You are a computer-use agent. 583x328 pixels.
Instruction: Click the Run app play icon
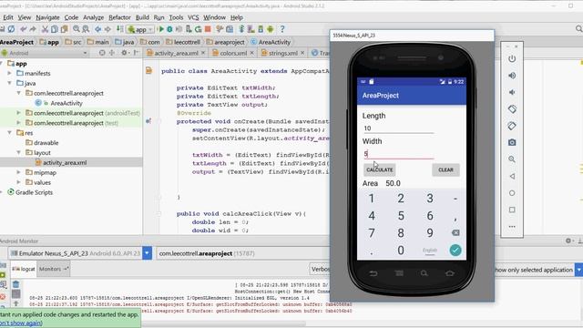161,29
